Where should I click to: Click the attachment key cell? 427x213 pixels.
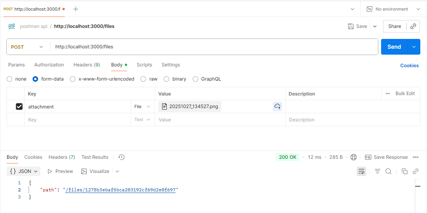pos(78,106)
